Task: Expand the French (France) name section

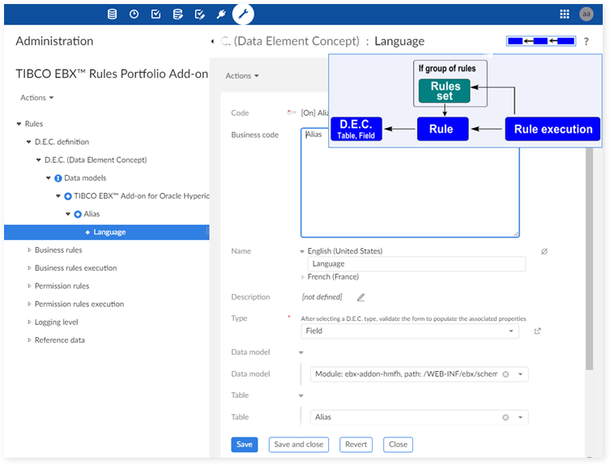Action: [303, 277]
